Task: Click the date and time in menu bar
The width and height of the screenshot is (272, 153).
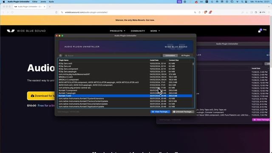Action: (x=260, y=2)
